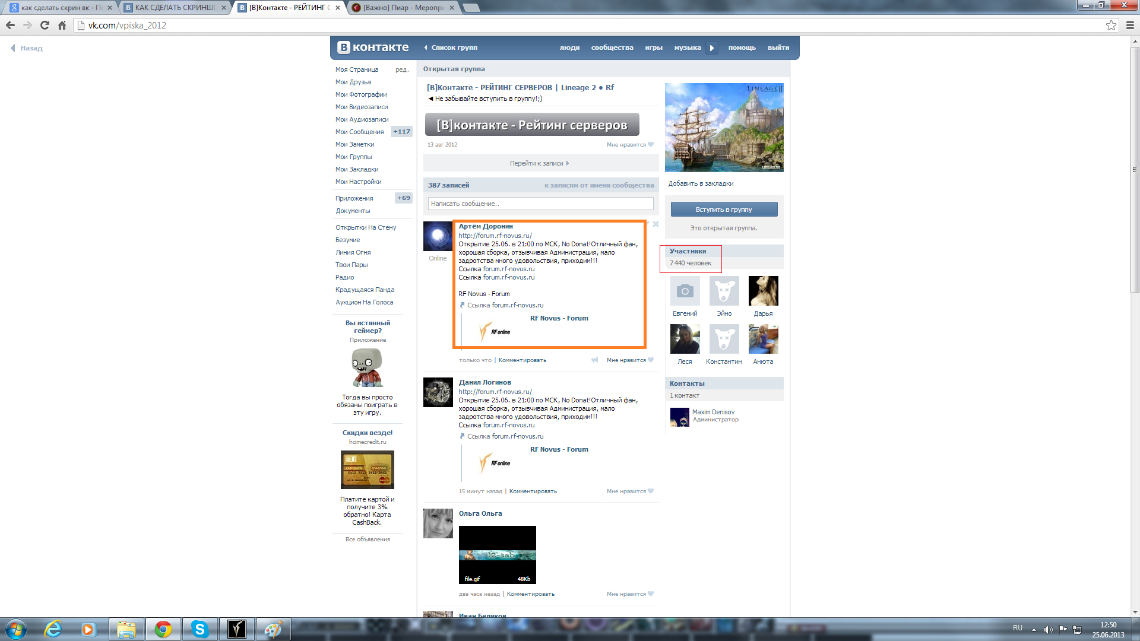Open Windows Start button
This screenshot has height=641, width=1140.
tap(16, 629)
